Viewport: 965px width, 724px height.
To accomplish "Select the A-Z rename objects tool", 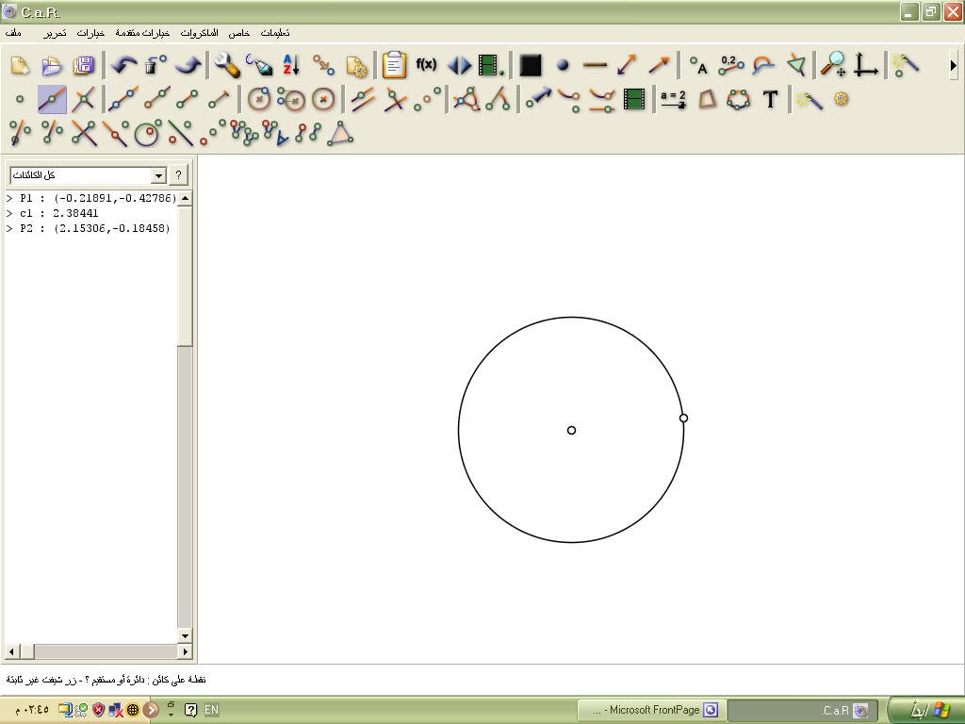I will [x=290, y=65].
